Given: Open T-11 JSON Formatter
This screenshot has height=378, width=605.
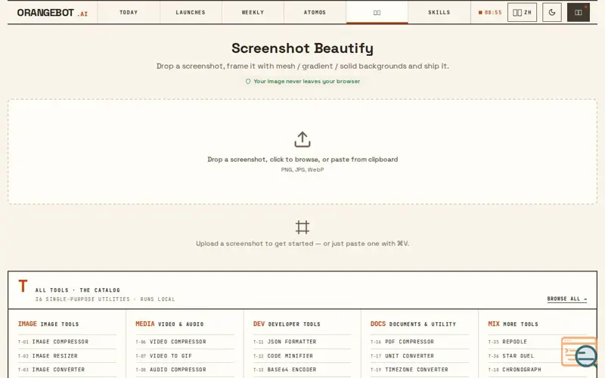Looking at the screenshot, I should 302,342.
